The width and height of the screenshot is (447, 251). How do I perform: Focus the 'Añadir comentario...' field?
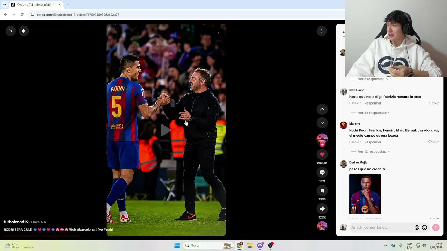[382, 227]
